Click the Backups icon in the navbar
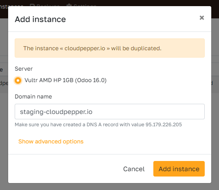Image resolution: width=219 pixels, height=190 pixels. 32,5
